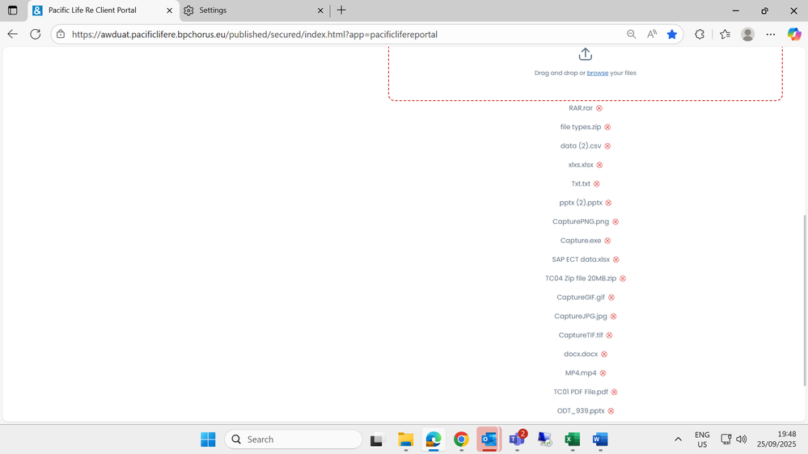Screen dimensions: 808x454
Task: Close the Pacific Life Re Client Portal tab
Action: (169, 11)
